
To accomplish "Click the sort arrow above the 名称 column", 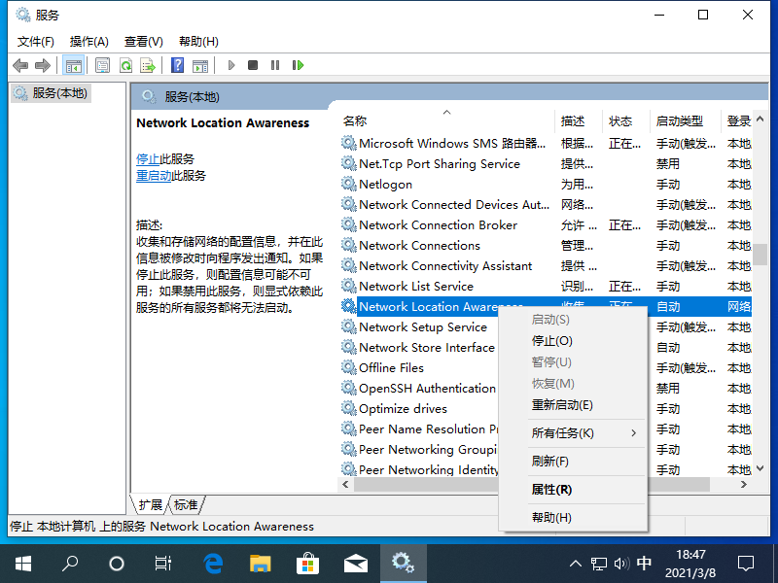I will (447, 112).
